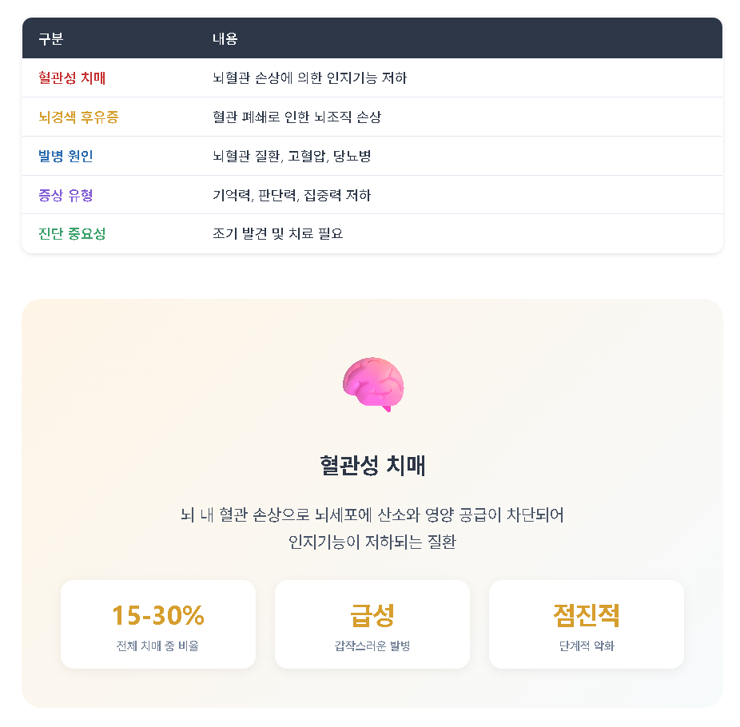This screenshot has height=727, width=740.
Task: Click the 구분 column header
Action: pyautogui.click(x=50, y=38)
